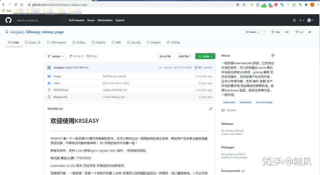Screen dimensions: 320x175
Task: Open browser extensions puzzle icon
Action: [306, 4]
